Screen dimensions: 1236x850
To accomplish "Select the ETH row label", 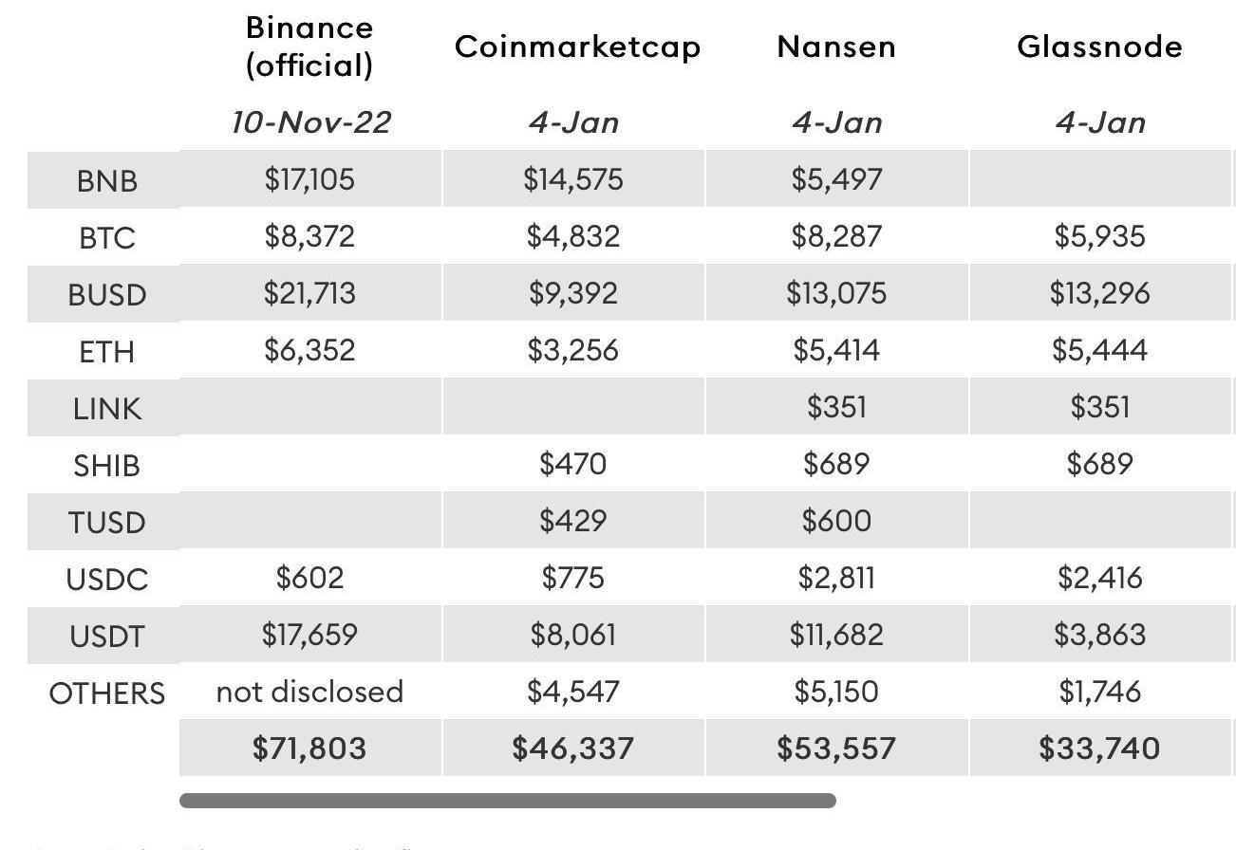I will 106,351.
